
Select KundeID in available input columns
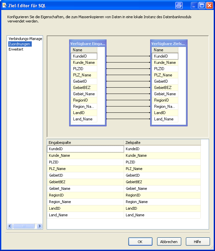(x=84, y=56)
